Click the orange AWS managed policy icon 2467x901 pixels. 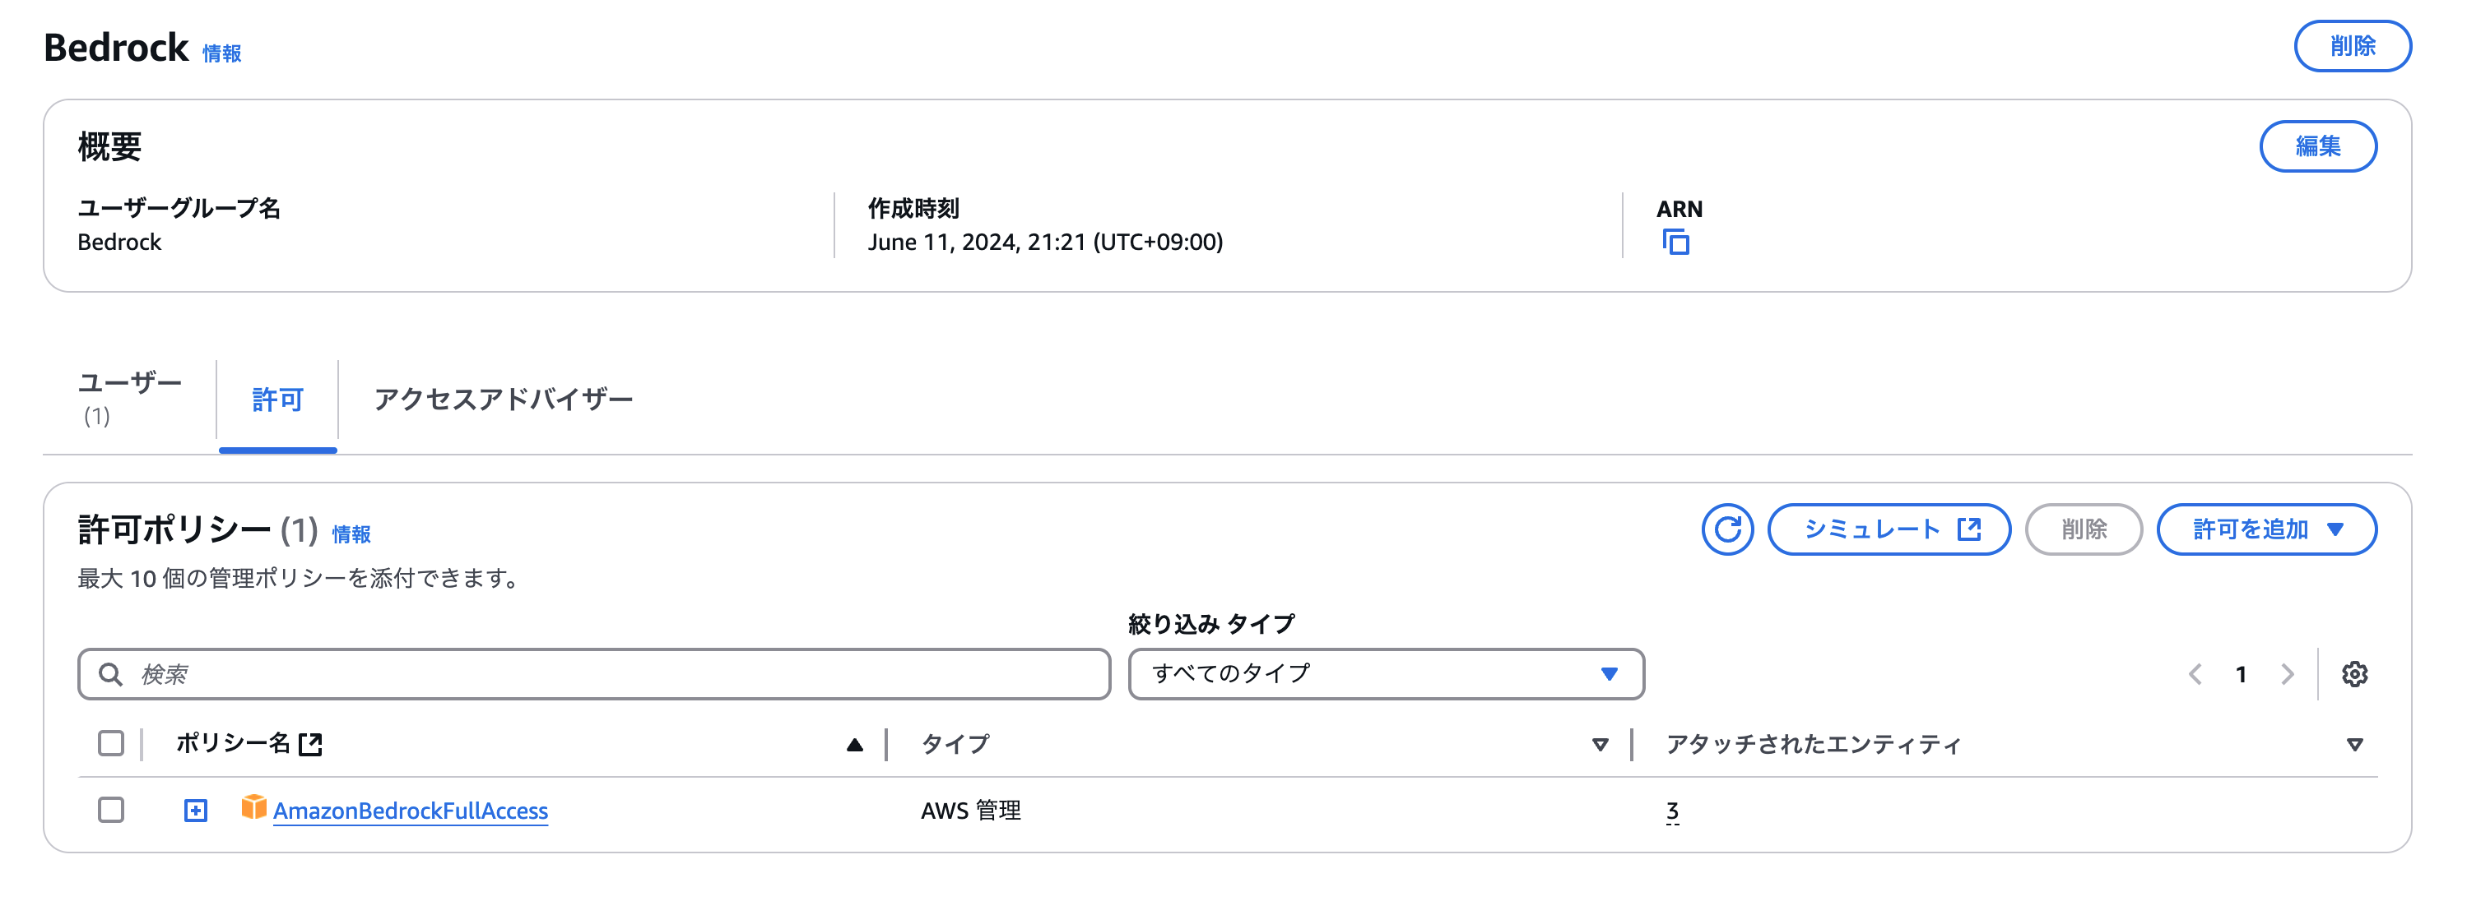(253, 807)
